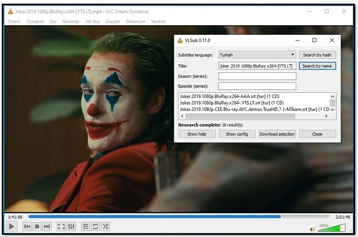Toggle random shuffle playback

point(105,227)
